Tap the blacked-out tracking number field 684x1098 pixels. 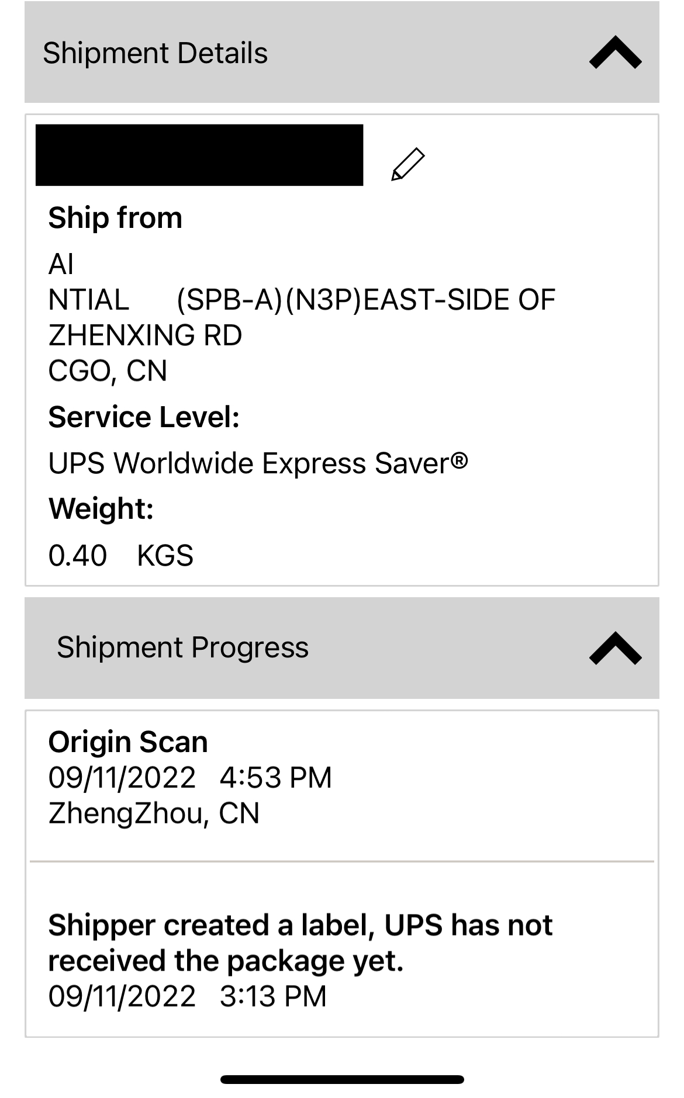point(199,155)
